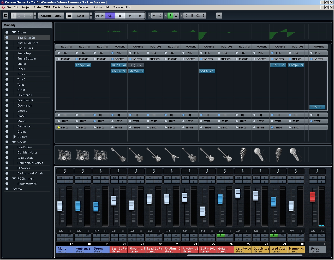Toggle the Cycle loop button
This screenshot has width=334, height=260.
pyautogui.click(x=110, y=16)
